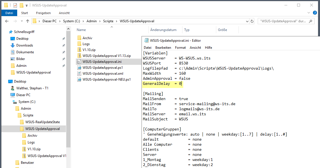Open Dokumente in quick access

[25, 52]
